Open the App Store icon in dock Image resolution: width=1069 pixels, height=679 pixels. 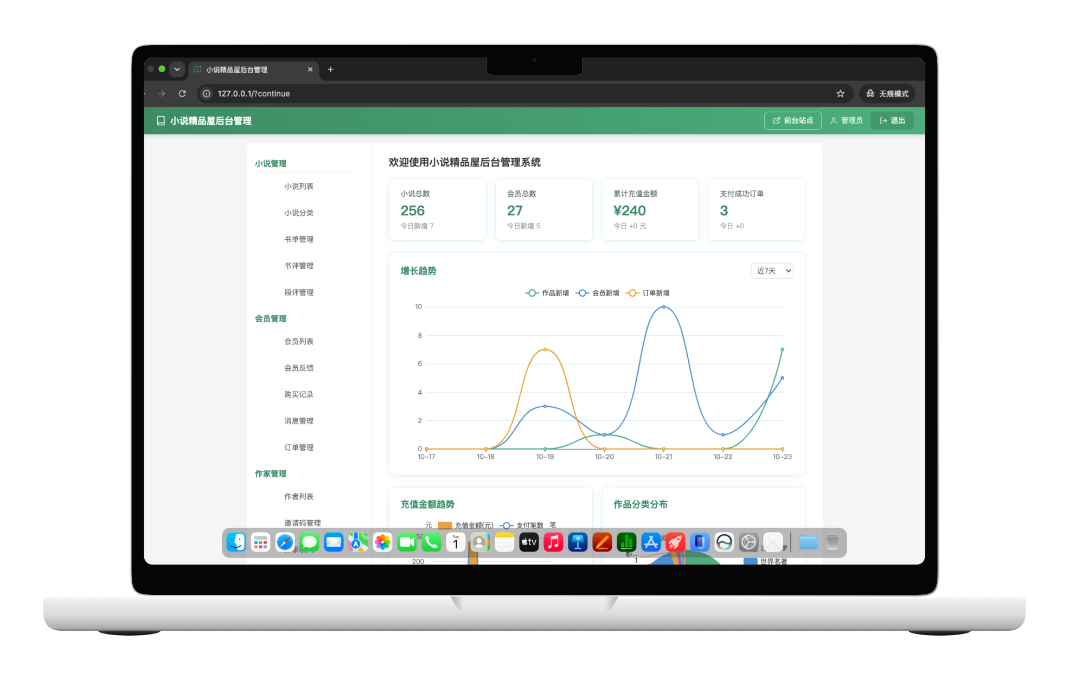(x=651, y=542)
